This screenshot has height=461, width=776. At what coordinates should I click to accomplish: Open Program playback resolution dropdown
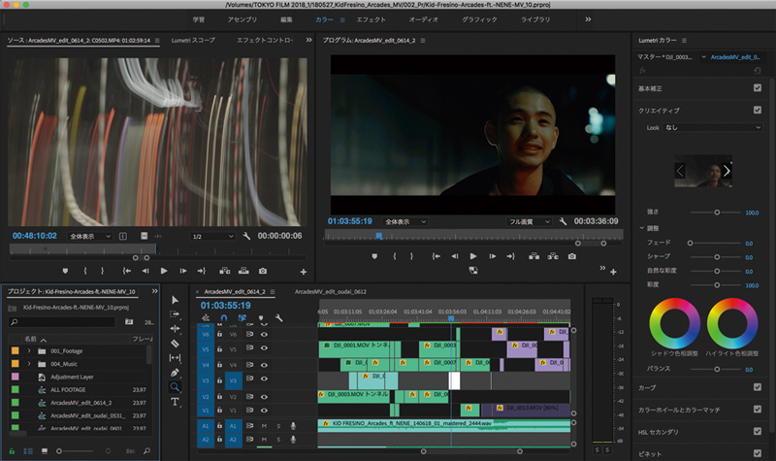529,222
